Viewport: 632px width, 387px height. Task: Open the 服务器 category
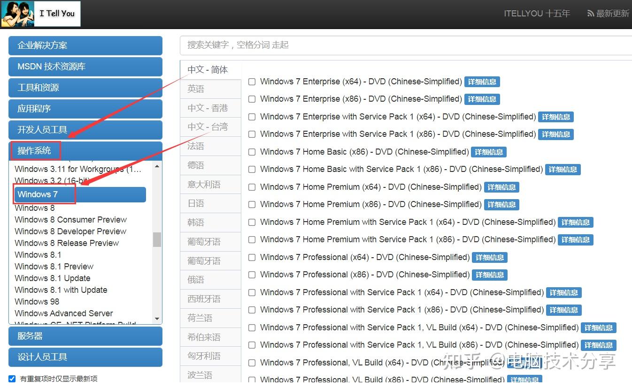coord(85,336)
